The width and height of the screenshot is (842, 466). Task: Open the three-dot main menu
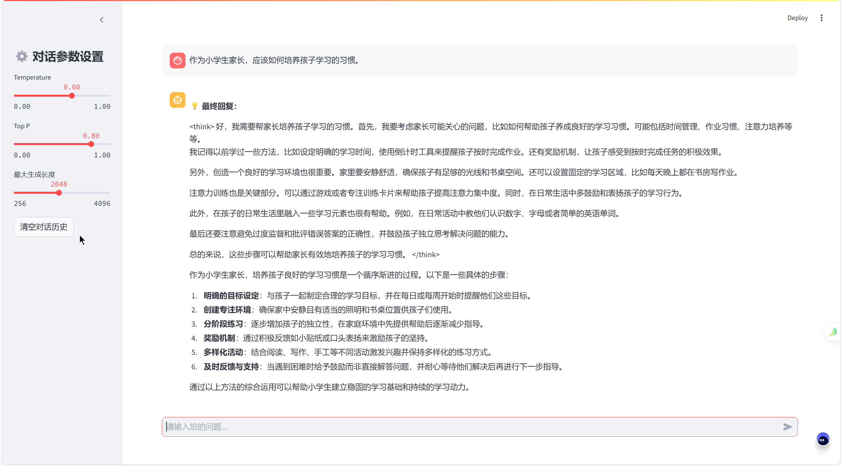point(821,18)
